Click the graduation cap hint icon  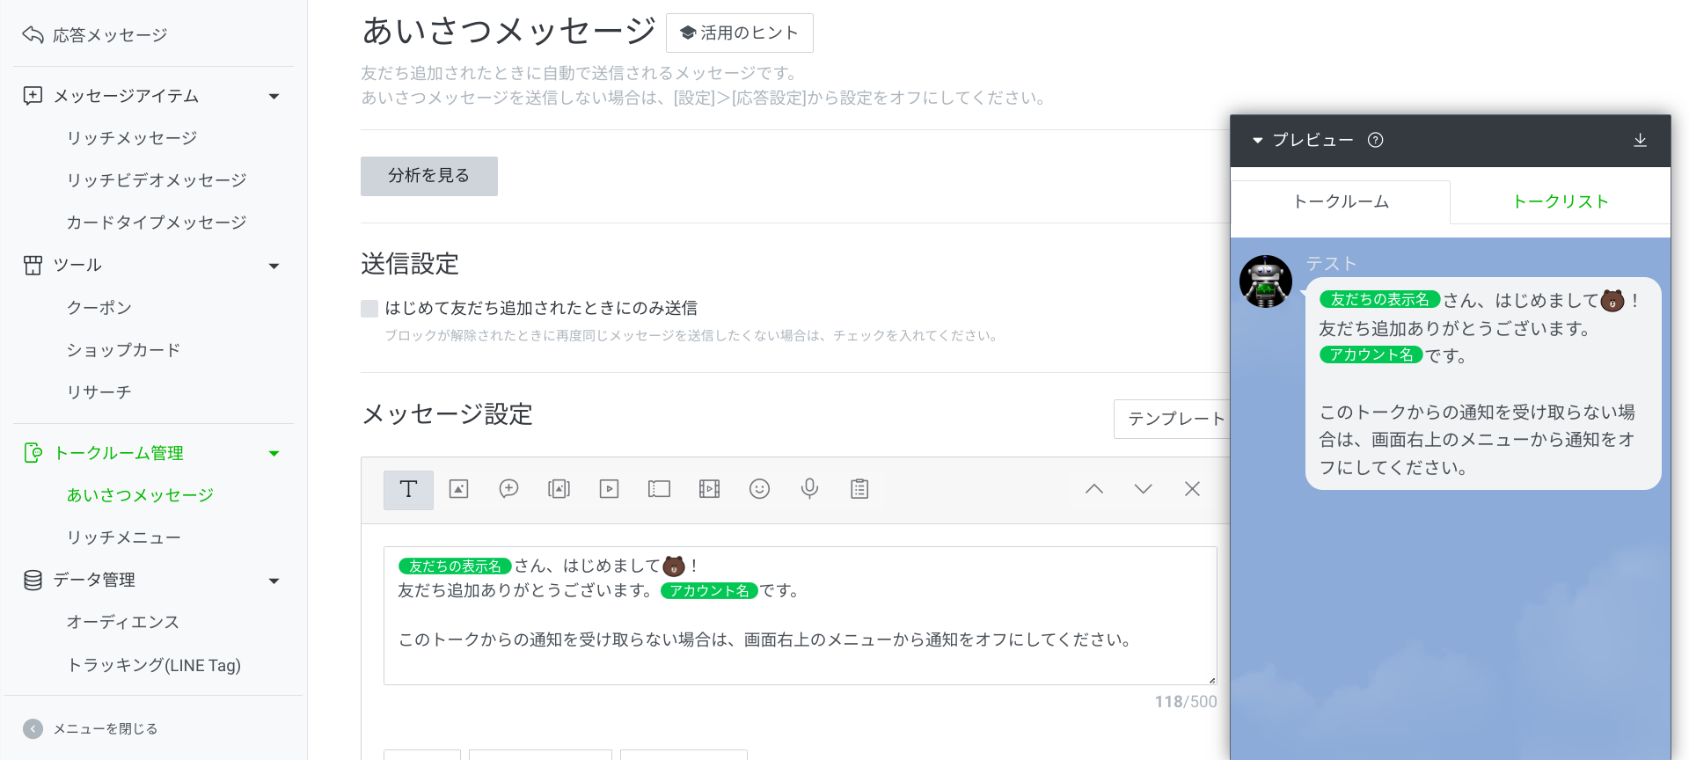[689, 33]
